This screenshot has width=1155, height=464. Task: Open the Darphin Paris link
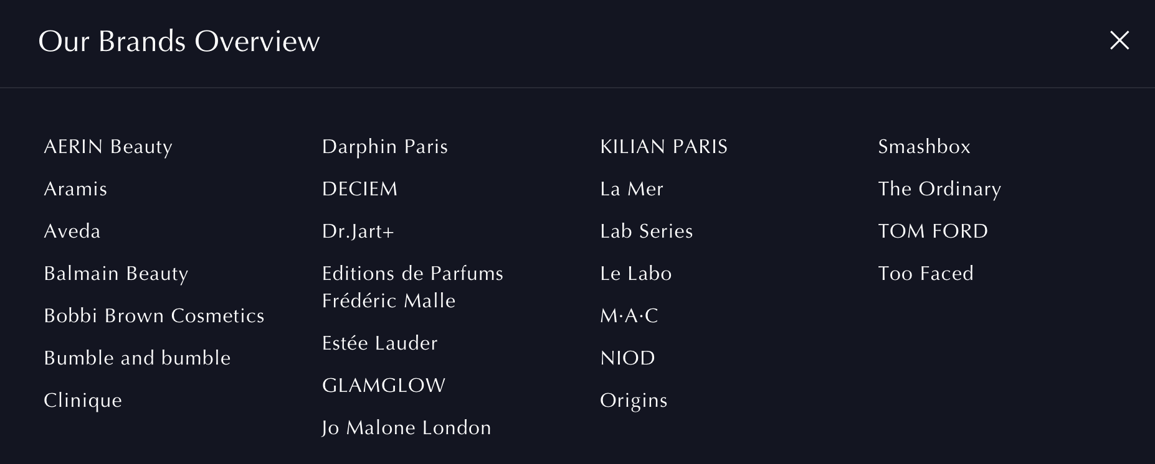[x=384, y=147]
